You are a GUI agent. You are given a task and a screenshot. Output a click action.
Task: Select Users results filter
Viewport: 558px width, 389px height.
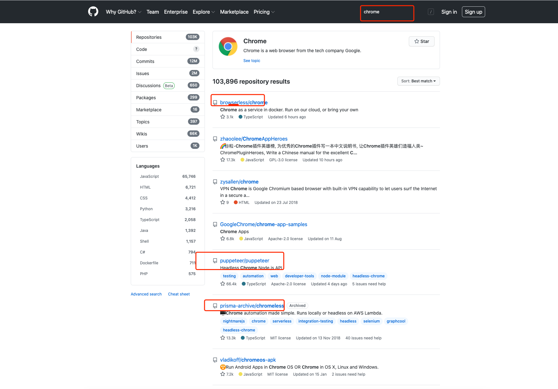(168, 146)
